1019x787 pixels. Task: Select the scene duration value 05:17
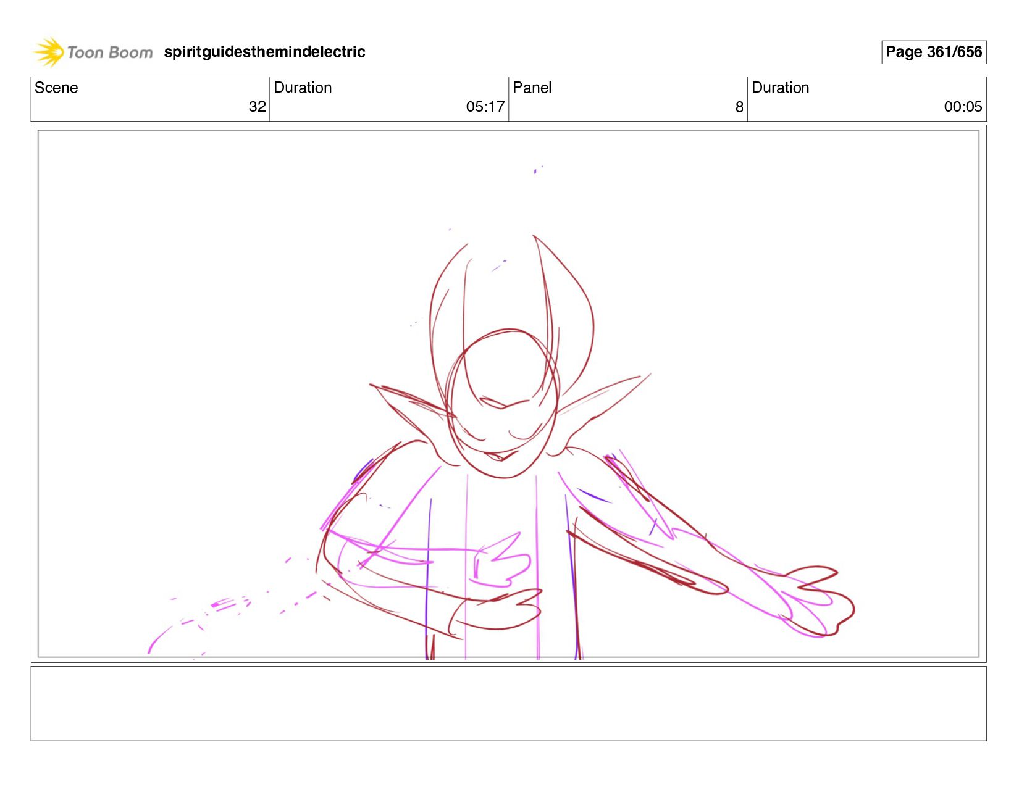[485, 107]
